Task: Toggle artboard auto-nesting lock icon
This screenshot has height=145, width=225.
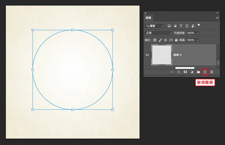Action: tap(171, 40)
